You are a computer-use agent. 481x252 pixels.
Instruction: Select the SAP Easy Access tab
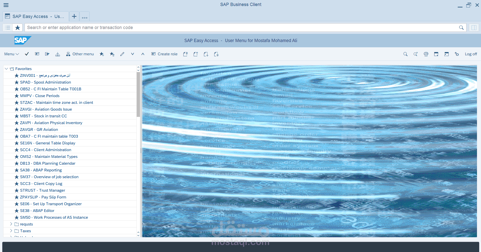(x=36, y=17)
